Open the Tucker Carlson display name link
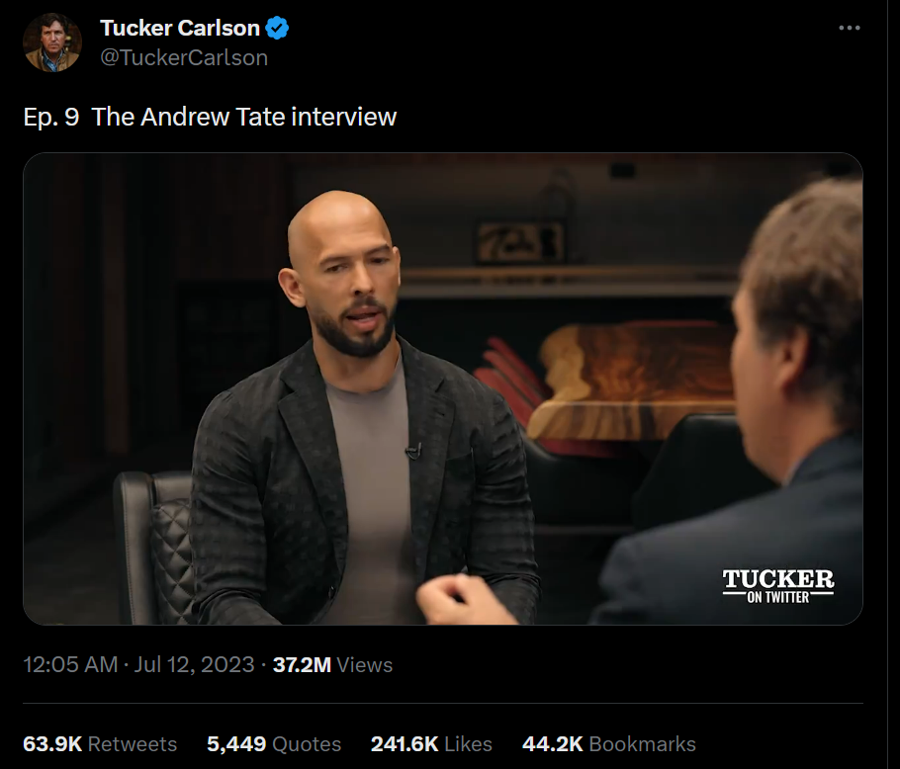 coord(180,28)
